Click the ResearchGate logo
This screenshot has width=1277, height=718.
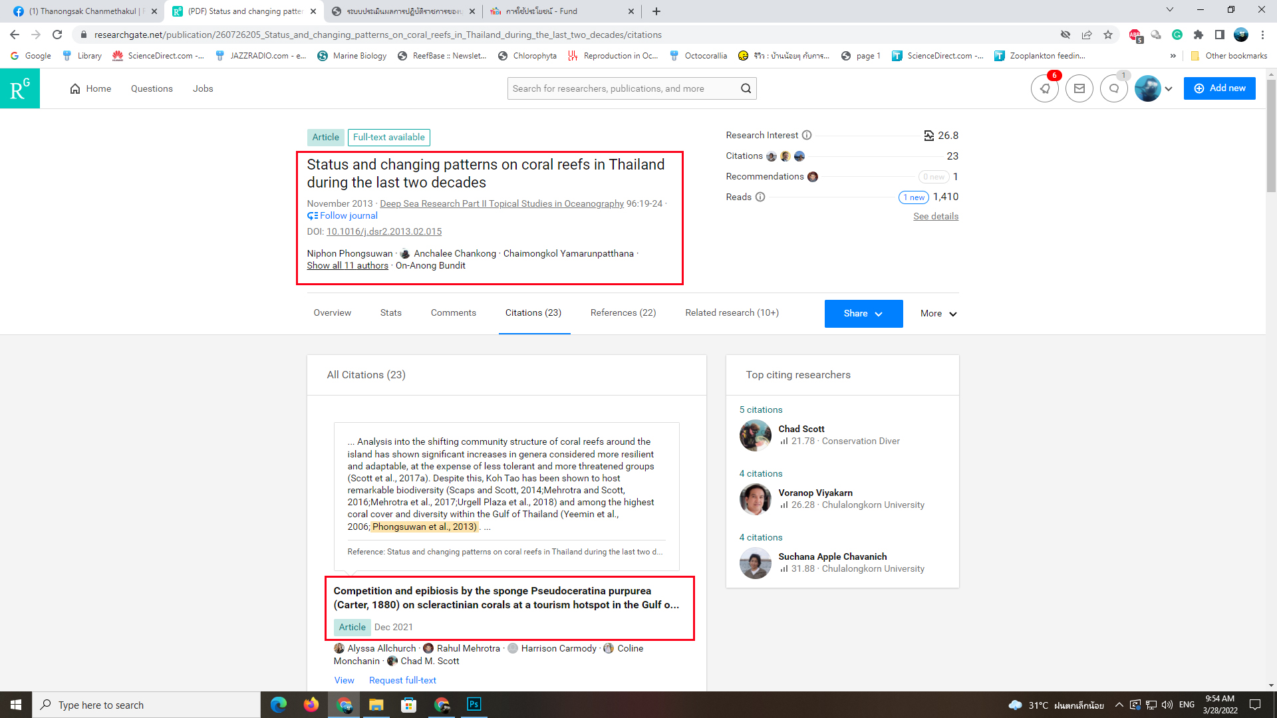tap(20, 88)
